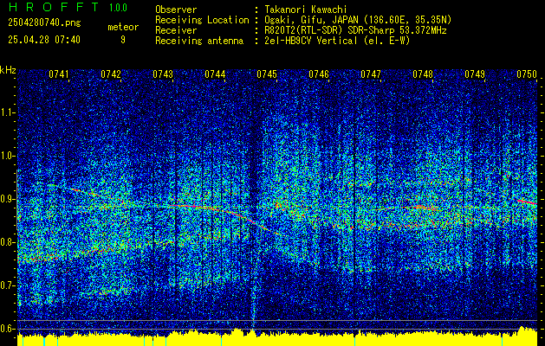Click the Observer label
Viewport: 545px width, 346px height.
[176, 10]
